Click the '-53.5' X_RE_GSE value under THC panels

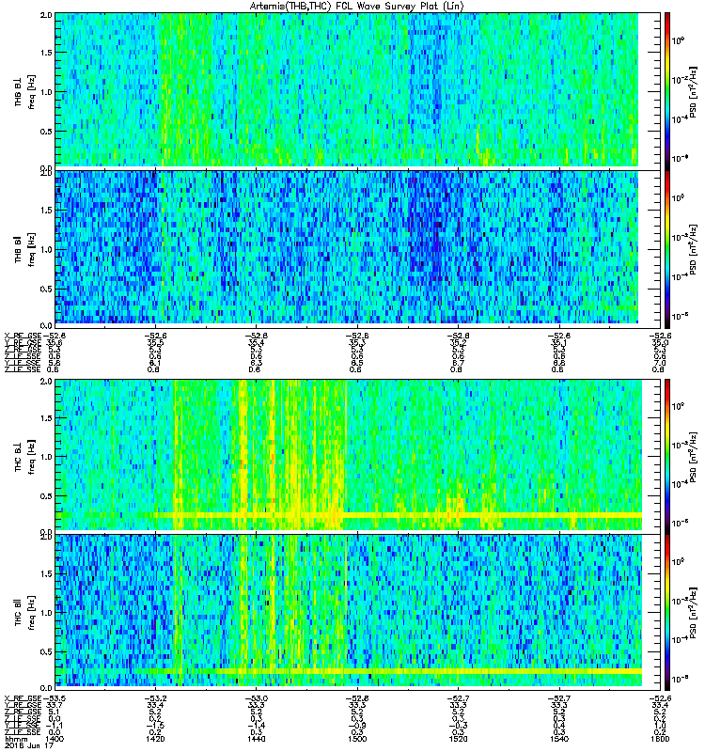click(55, 698)
